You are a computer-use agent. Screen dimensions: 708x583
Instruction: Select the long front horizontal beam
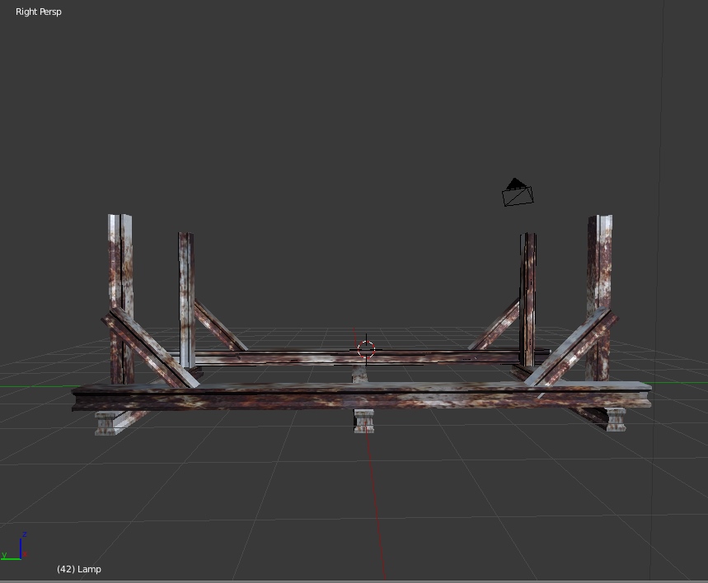coord(361,397)
